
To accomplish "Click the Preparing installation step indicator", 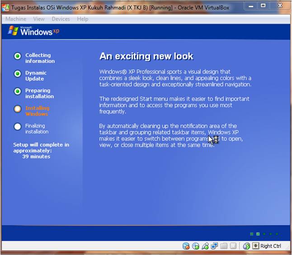I will (x=18, y=91).
